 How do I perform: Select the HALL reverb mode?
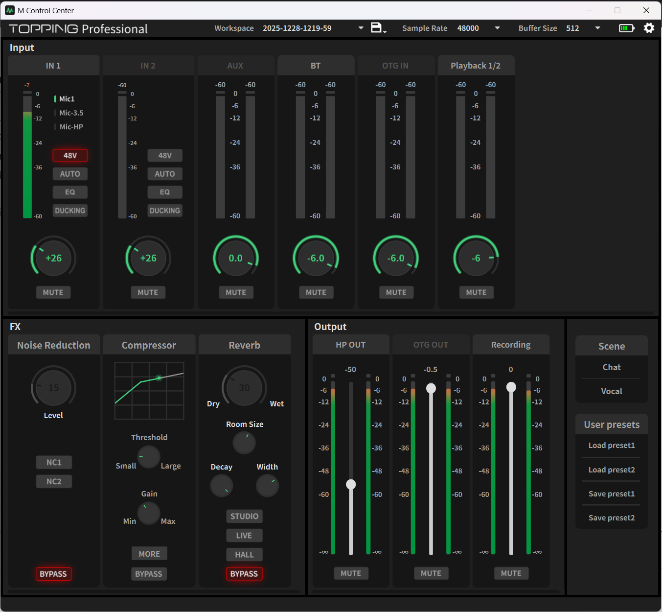(244, 554)
